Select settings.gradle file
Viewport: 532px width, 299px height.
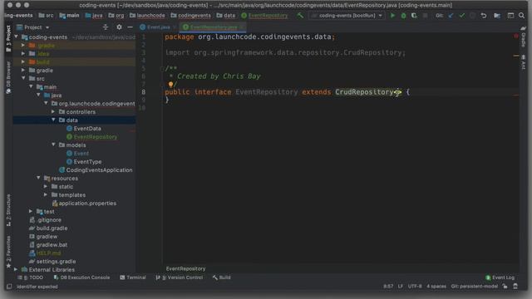click(x=52, y=262)
